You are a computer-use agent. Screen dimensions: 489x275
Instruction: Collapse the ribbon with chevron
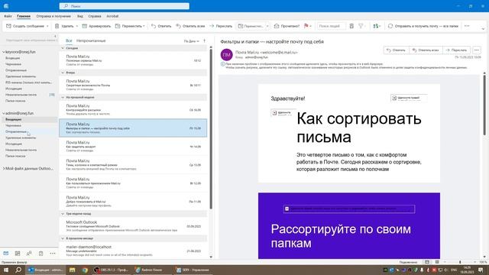483,29
